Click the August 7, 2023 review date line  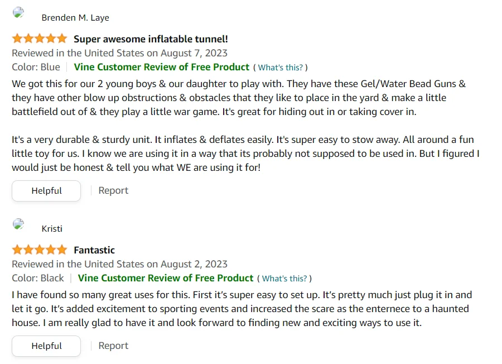pos(119,53)
